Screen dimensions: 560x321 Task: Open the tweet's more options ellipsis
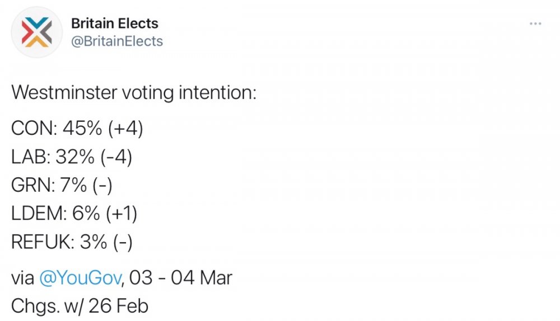click(x=535, y=23)
